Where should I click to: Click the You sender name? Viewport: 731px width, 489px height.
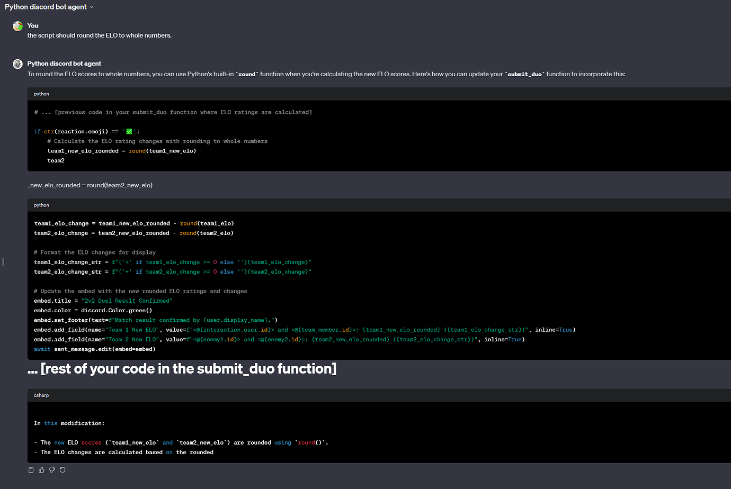(x=33, y=25)
